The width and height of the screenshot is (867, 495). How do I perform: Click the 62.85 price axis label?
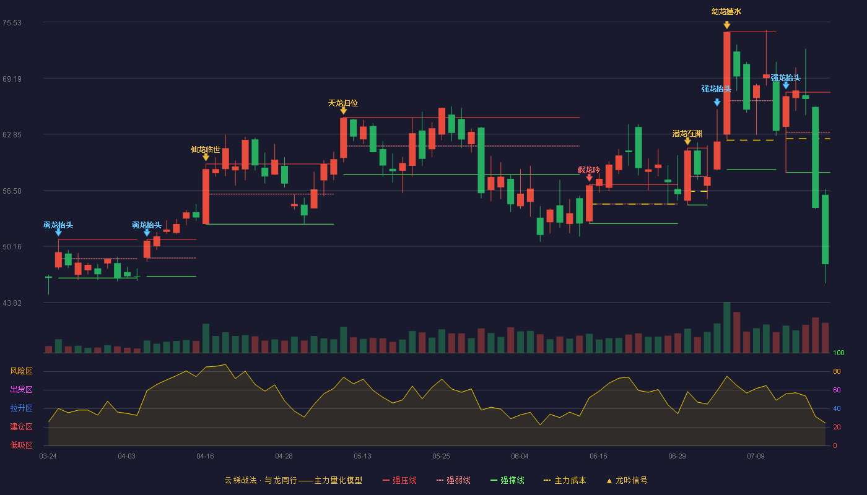[x=12, y=134]
